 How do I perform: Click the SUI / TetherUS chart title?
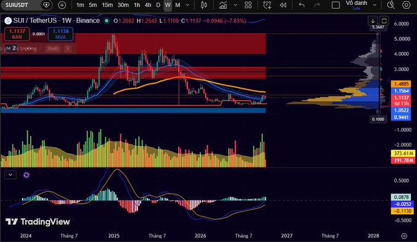[x=57, y=21]
